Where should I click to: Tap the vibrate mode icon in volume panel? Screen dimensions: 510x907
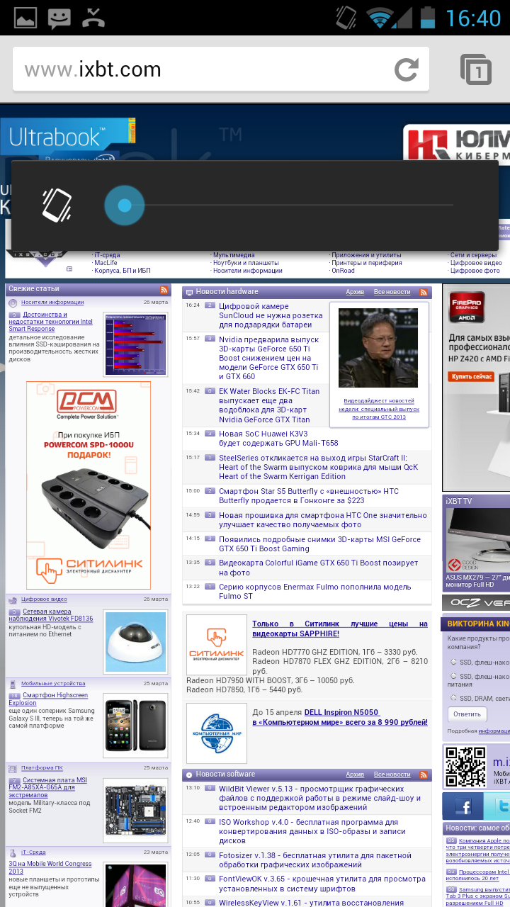click(56, 205)
